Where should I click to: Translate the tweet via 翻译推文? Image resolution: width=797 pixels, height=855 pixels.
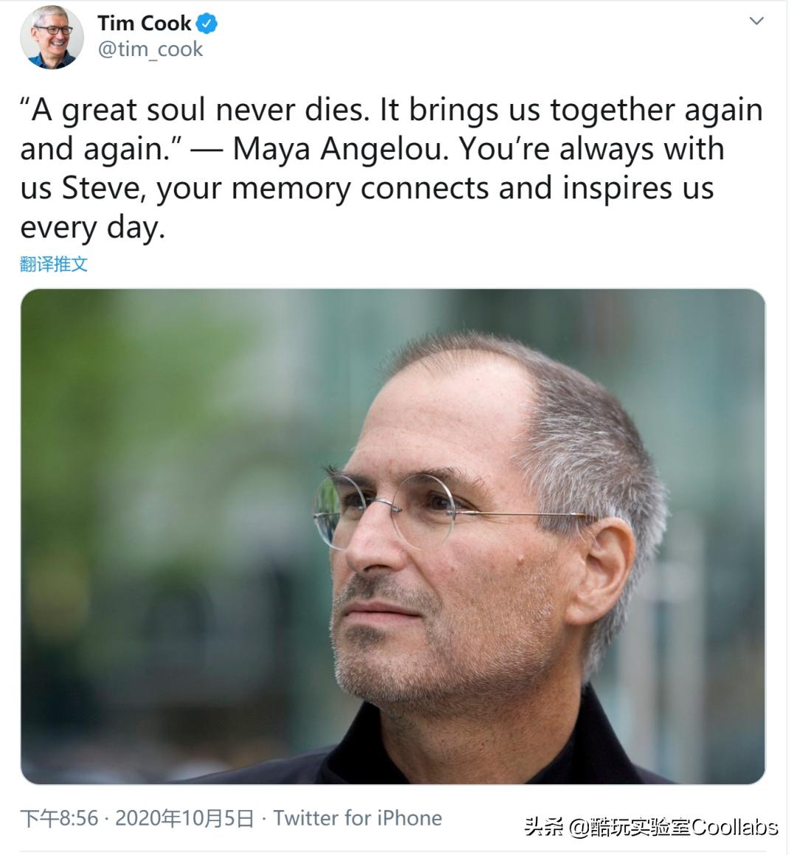(x=54, y=264)
